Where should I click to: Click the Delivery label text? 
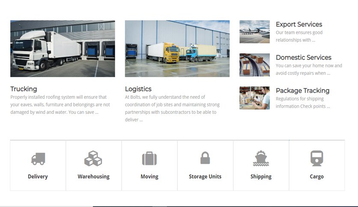pos(38,177)
